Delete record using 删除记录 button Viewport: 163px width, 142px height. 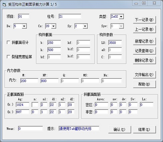pos(144,60)
